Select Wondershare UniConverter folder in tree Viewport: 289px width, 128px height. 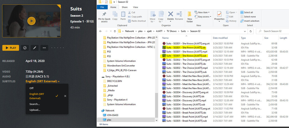coord(119,66)
